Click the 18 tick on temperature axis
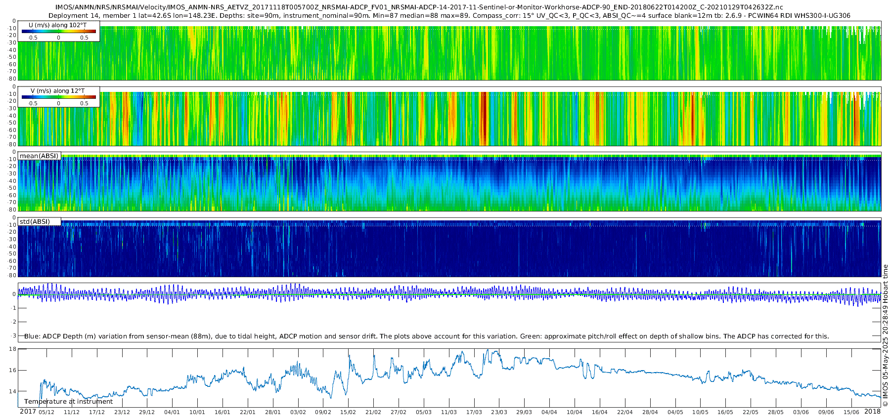Viewport: 890px width, 420px height. coord(13,349)
